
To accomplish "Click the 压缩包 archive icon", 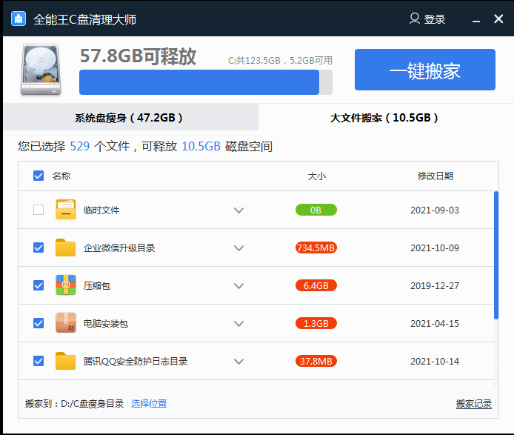I will click(66, 285).
